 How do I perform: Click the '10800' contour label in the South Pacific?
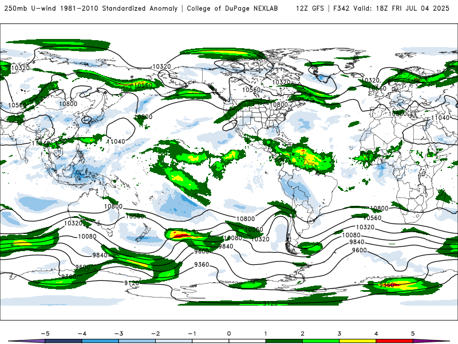click(x=246, y=219)
